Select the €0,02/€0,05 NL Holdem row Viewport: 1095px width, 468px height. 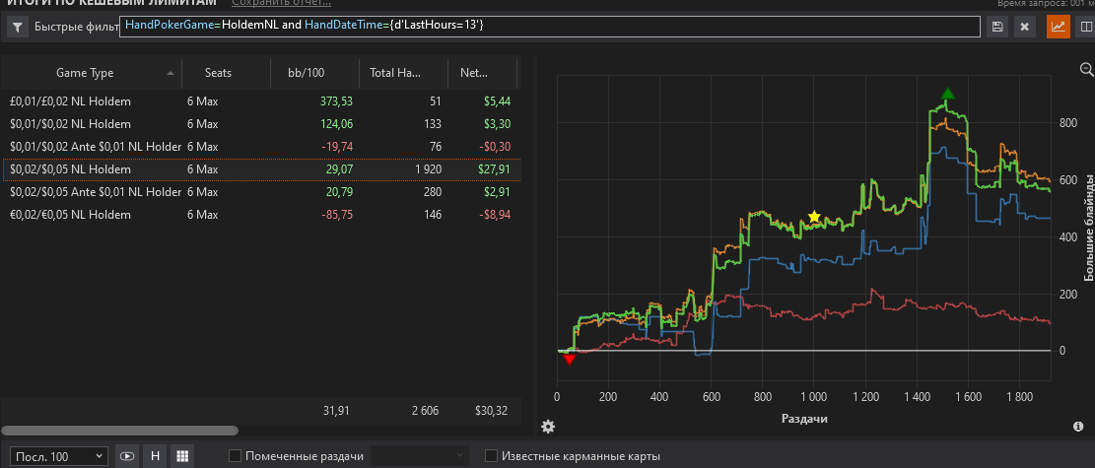pos(260,215)
